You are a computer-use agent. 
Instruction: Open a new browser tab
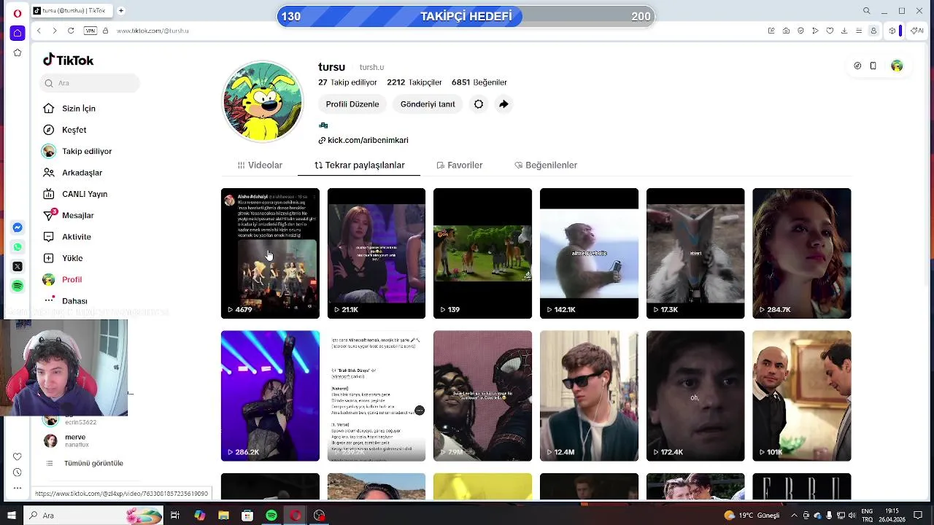click(121, 11)
